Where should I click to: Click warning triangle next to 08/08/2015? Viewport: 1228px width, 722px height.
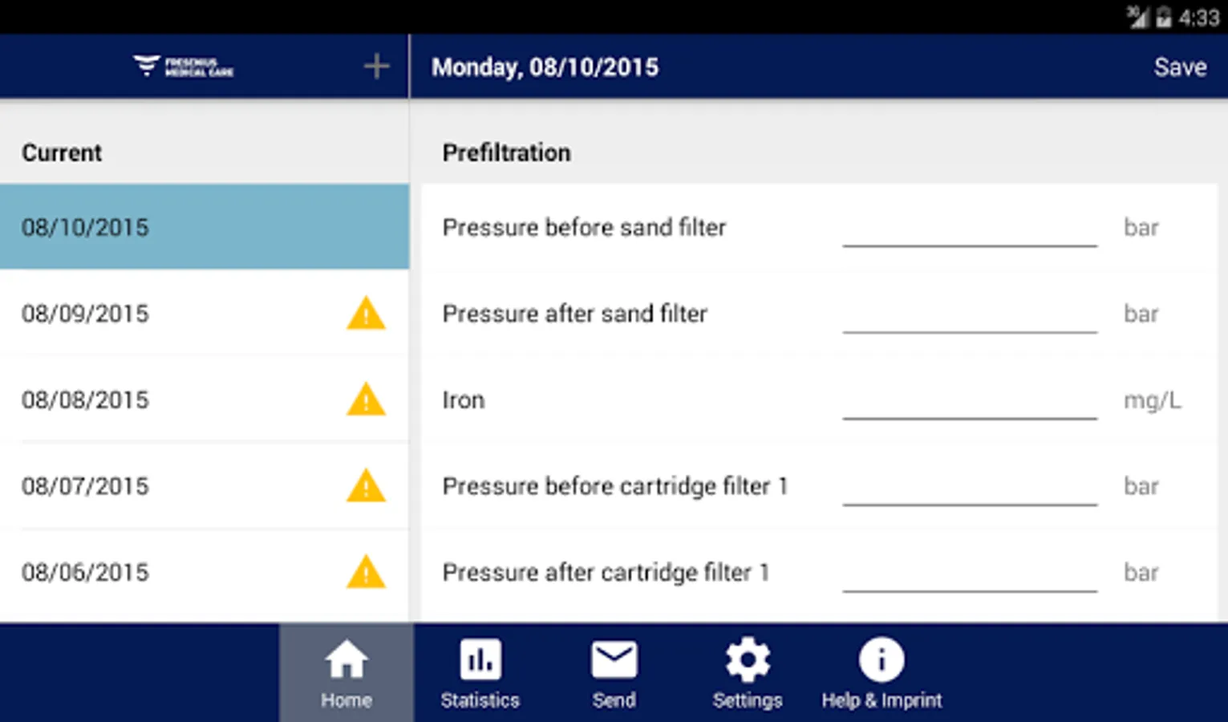[366, 400]
